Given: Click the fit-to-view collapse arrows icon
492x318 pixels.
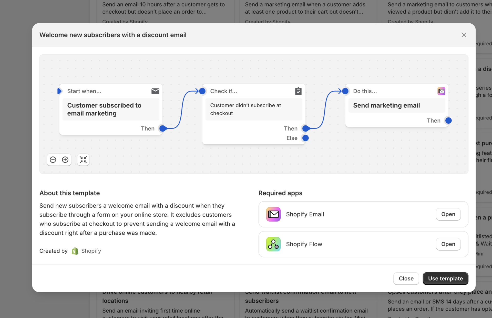Looking at the screenshot, I should (x=83, y=160).
